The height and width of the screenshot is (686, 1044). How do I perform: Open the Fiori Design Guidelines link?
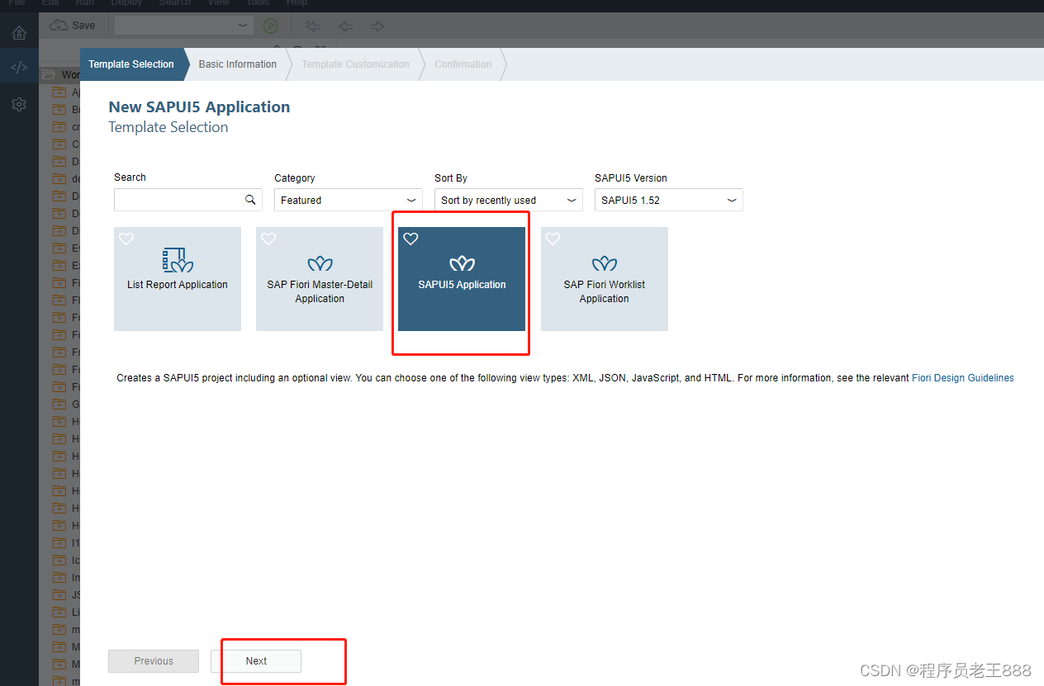point(963,378)
